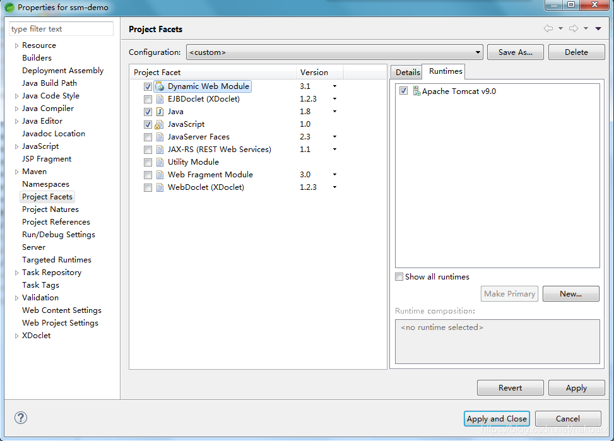
Task: Open EJBDoclet version 1.2.3 dropdown
Action: pos(335,98)
